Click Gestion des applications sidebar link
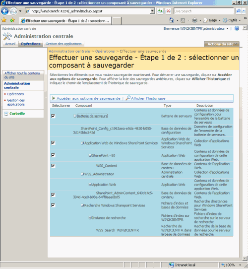The width and height of the screenshot is (248, 269). point(16,102)
